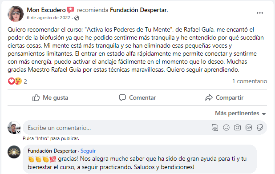Click the heart reaction icon

(11, 81)
